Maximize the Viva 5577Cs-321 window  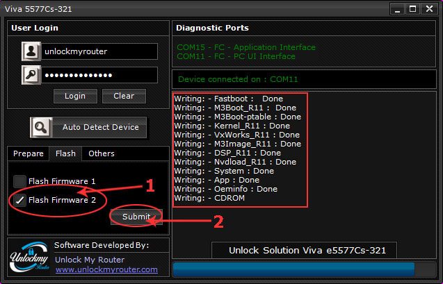(x=412, y=9)
